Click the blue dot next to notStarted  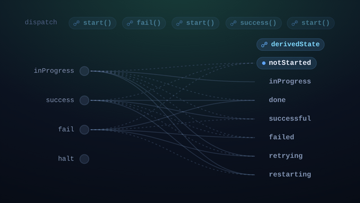pyautogui.click(x=264, y=63)
